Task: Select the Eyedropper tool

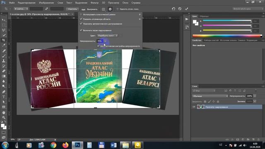Action: 4,45
